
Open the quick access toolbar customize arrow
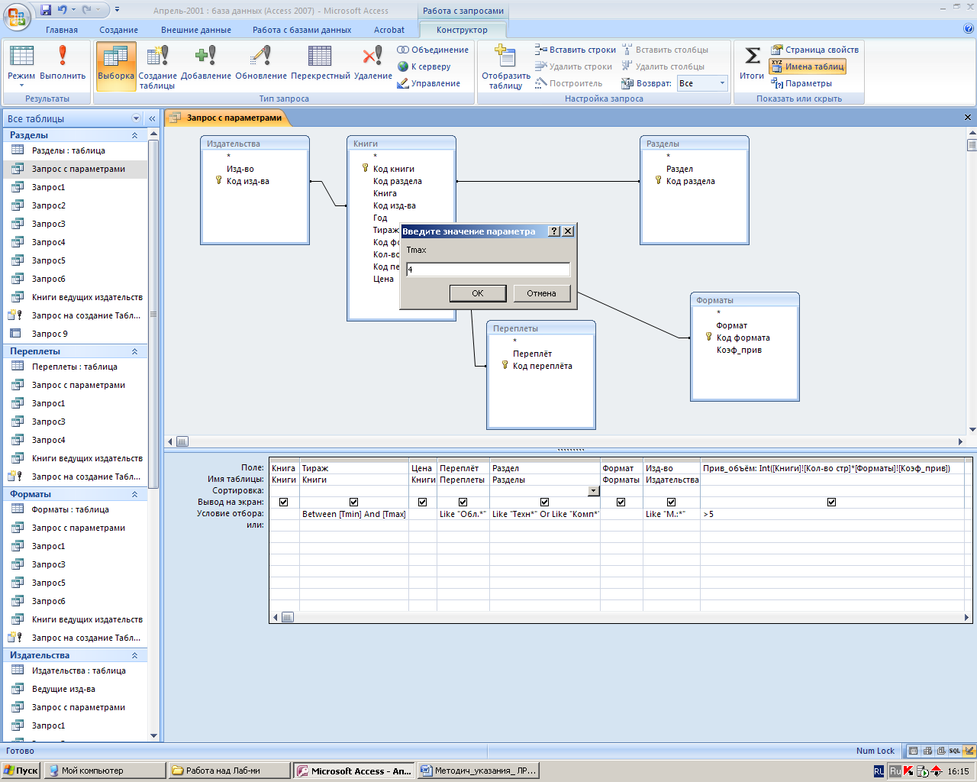point(117,10)
